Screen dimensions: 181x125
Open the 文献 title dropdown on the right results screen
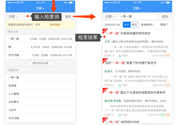137,8
